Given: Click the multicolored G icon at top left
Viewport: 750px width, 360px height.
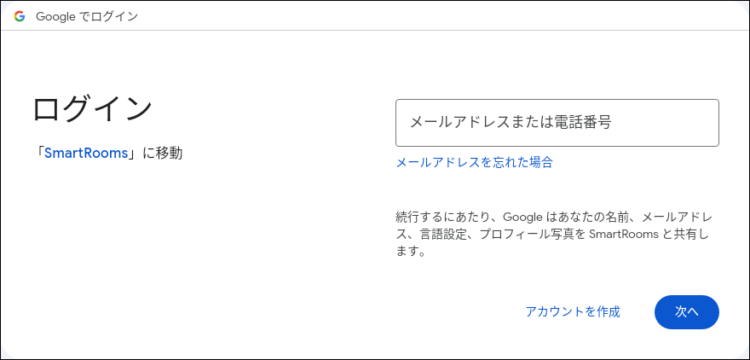Looking at the screenshot, I should point(20,16).
